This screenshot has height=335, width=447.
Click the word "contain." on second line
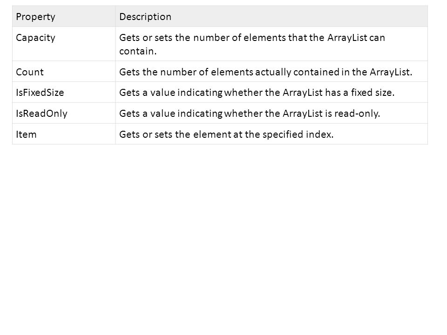point(138,51)
